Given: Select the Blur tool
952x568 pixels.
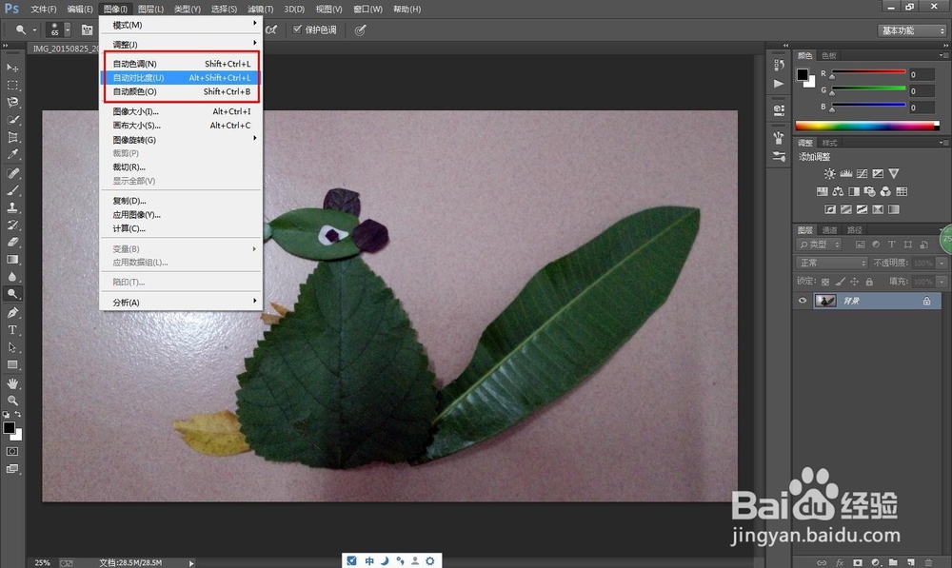Looking at the screenshot, I should click(12, 277).
